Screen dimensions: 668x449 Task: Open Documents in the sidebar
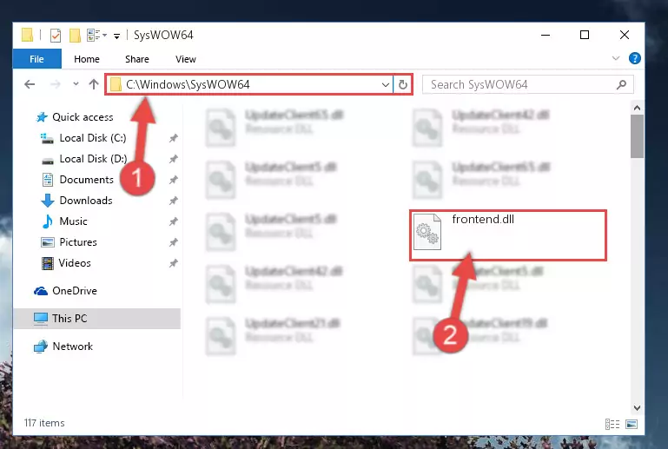(87, 180)
